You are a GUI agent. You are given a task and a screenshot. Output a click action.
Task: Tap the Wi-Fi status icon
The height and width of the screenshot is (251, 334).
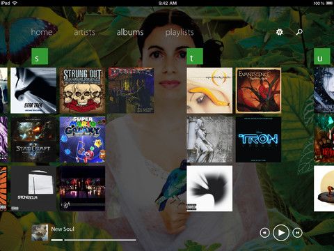(15, 3)
